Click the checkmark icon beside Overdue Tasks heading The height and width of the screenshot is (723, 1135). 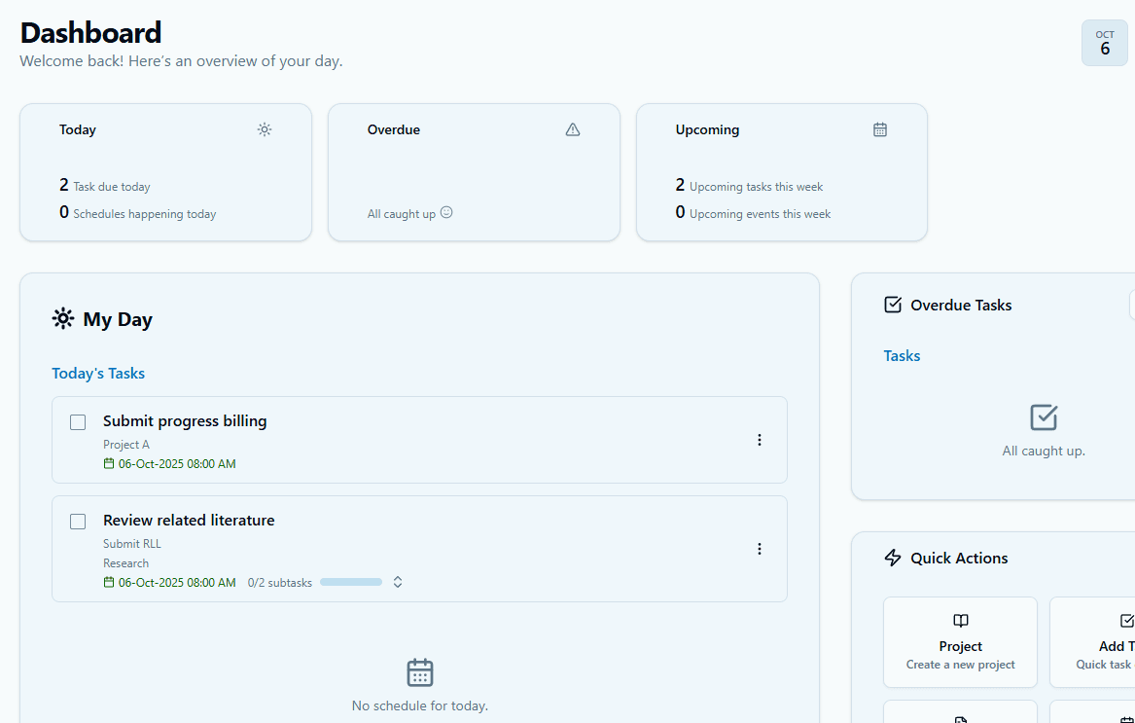coord(893,305)
